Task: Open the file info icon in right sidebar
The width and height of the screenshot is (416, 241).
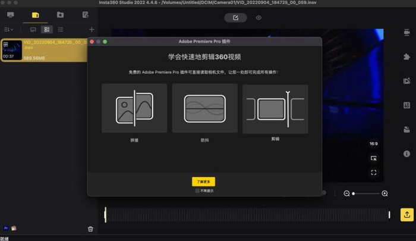Action: [x=406, y=154]
